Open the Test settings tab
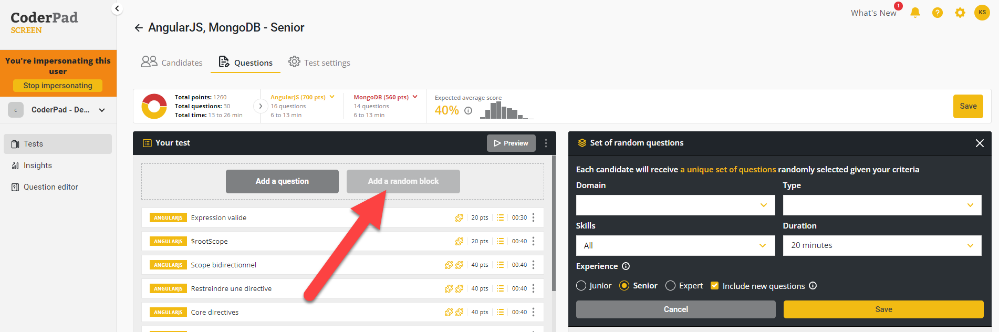 pos(319,63)
